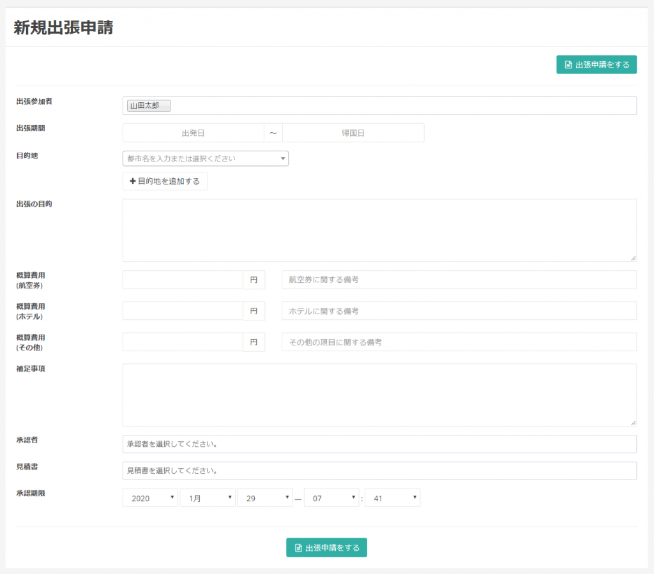The image size is (654, 574).
Task: Open the 帰国日 return date field
Action: [353, 133]
